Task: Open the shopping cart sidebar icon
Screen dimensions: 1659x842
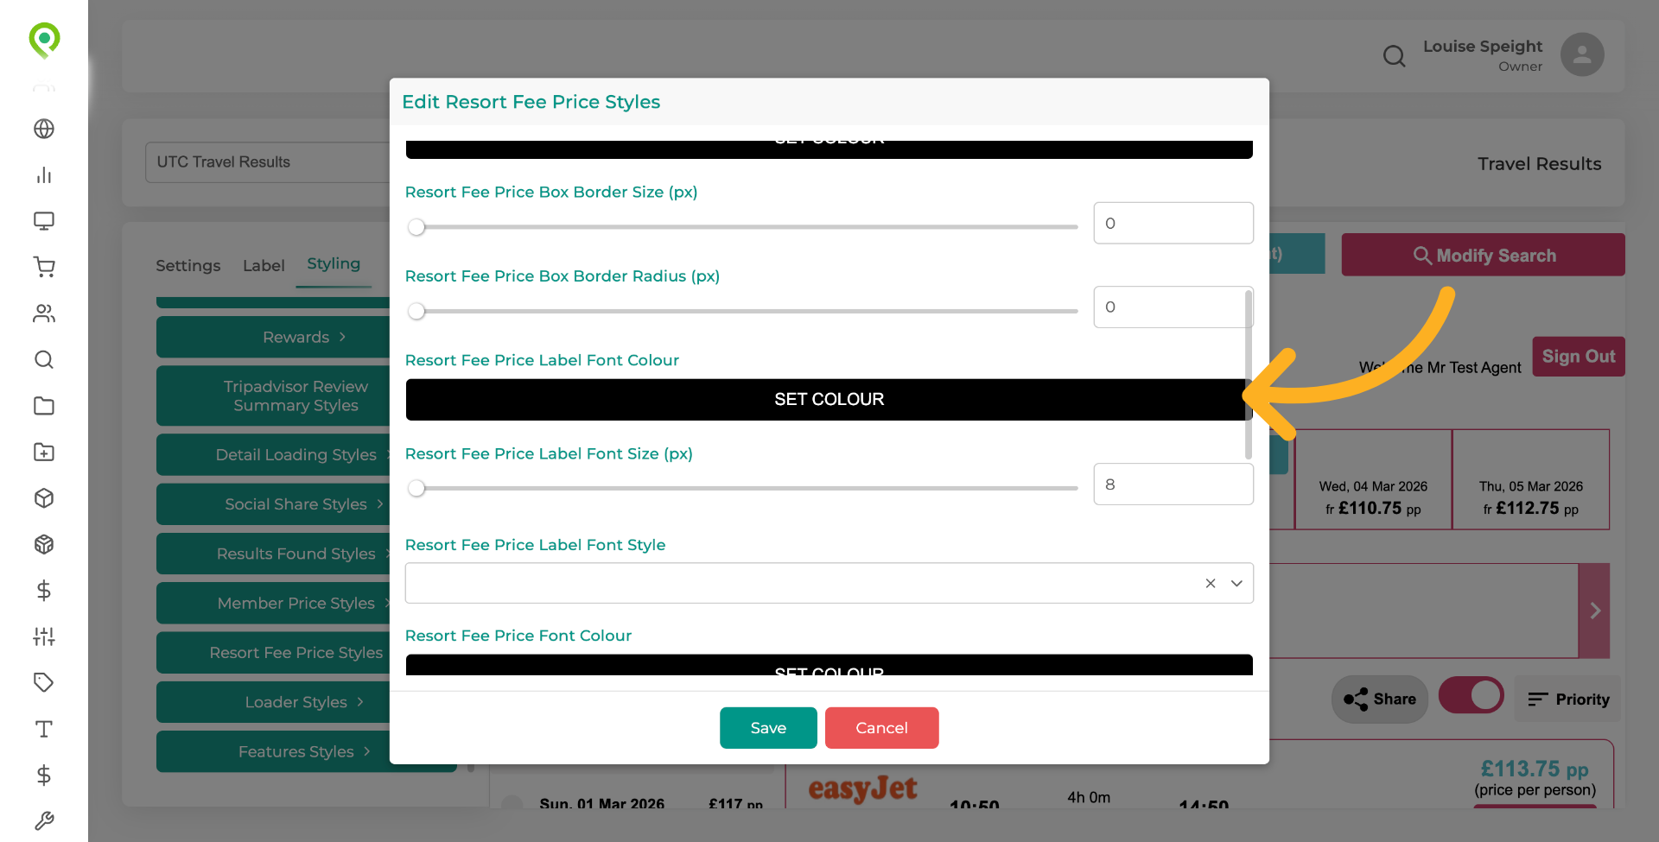Action: click(44, 267)
